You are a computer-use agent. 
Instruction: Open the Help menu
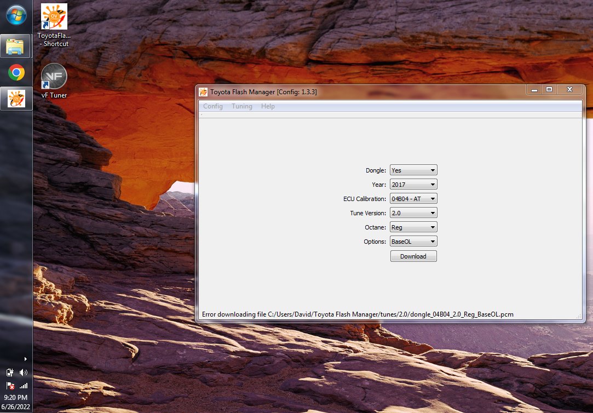tap(268, 106)
